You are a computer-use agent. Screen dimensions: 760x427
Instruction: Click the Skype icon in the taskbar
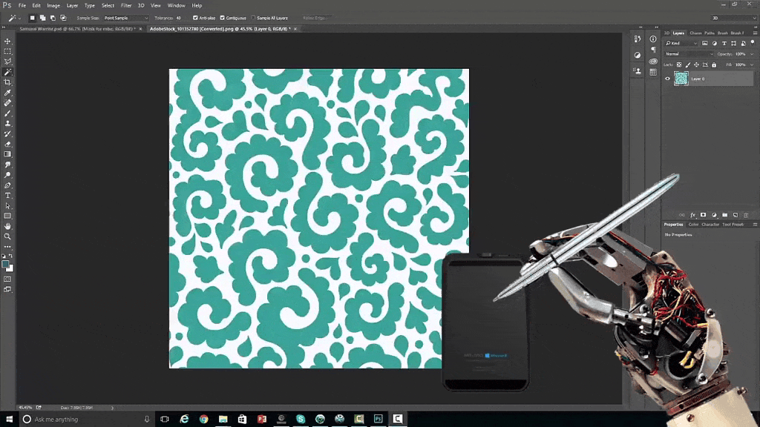(x=301, y=419)
